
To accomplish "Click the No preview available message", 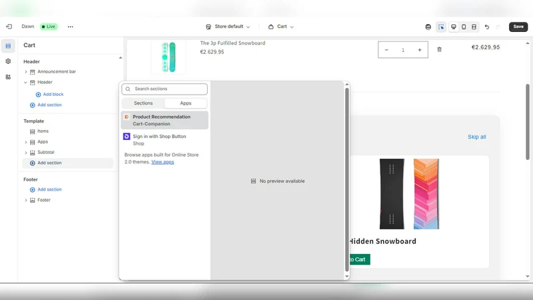I will point(278,181).
